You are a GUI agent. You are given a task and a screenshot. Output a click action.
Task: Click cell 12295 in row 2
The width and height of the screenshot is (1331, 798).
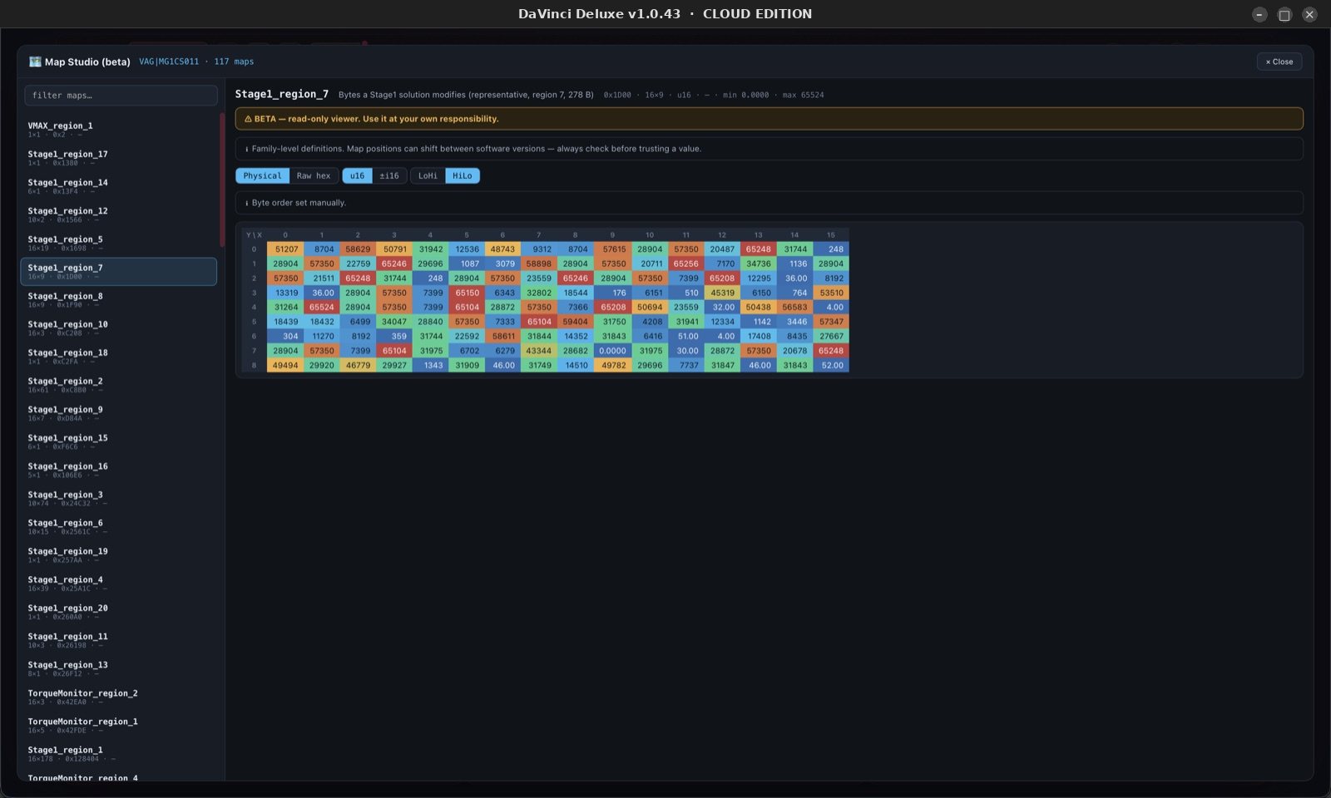pos(758,278)
